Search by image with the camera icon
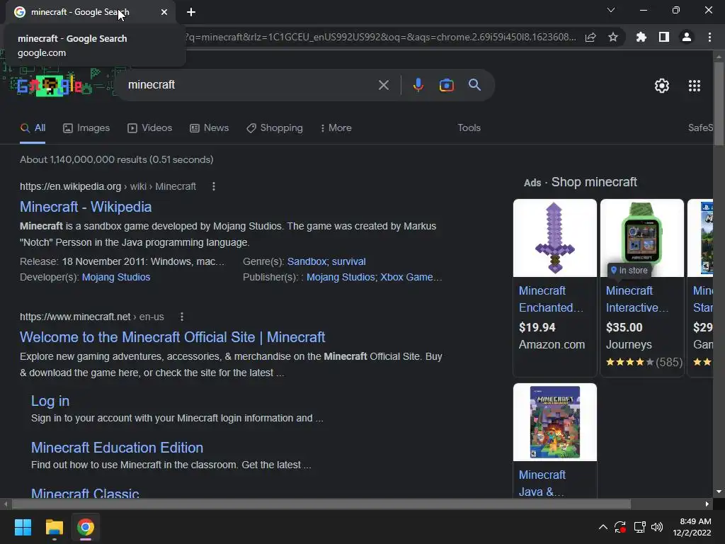The width and height of the screenshot is (725, 544). pos(446,85)
